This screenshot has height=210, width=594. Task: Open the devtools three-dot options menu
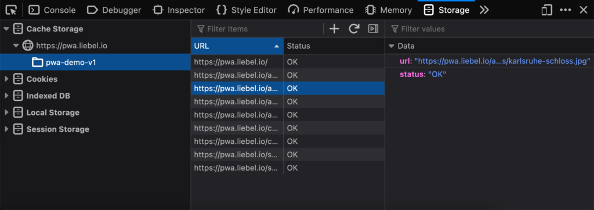[565, 10]
